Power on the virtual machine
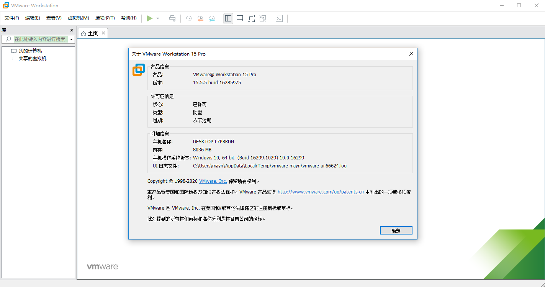The height and width of the screenshot is (287, 545). pyautogui.click(x=150, y=18)
